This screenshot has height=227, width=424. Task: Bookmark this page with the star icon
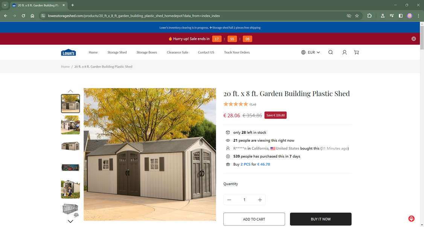click(x=357, y=16)
